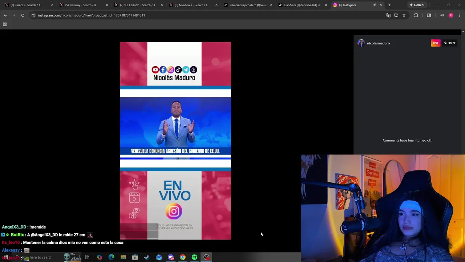Click the 38.7K viewer count
Viewport: 465px width, 262px height.
[x=450, y=43]
